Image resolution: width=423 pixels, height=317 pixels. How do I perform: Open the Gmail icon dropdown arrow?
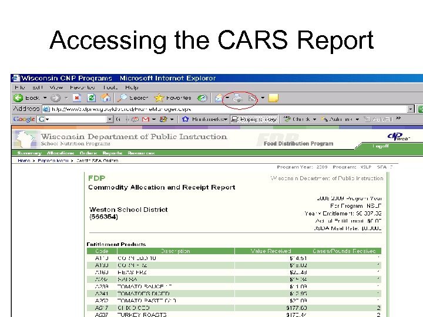pyautogui.click(x=154, y=119)
